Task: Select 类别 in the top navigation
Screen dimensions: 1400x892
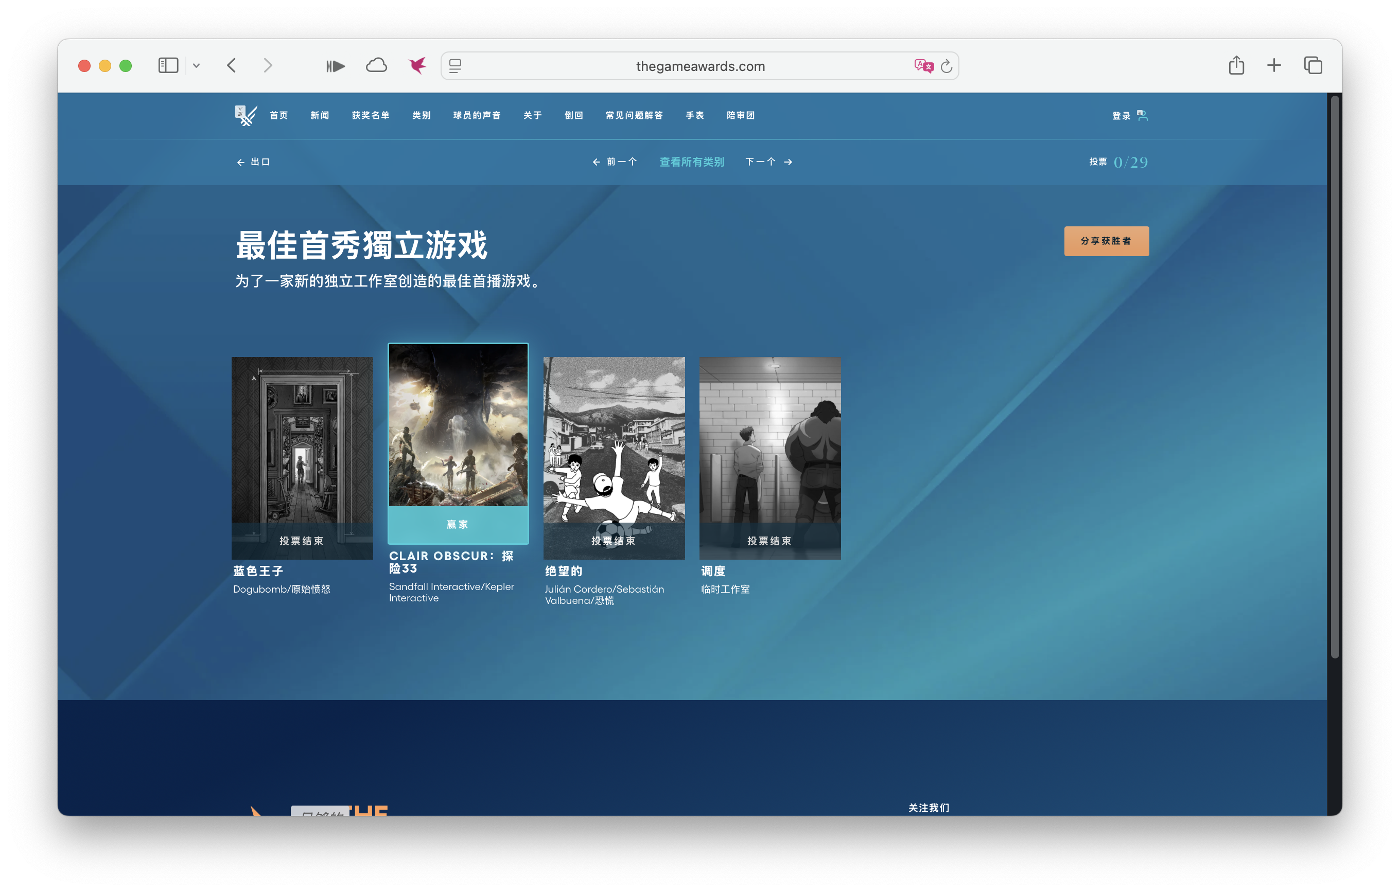Action: coord(421,115)
